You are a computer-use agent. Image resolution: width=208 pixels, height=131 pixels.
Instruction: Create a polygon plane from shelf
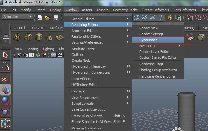tap(60, 37)
